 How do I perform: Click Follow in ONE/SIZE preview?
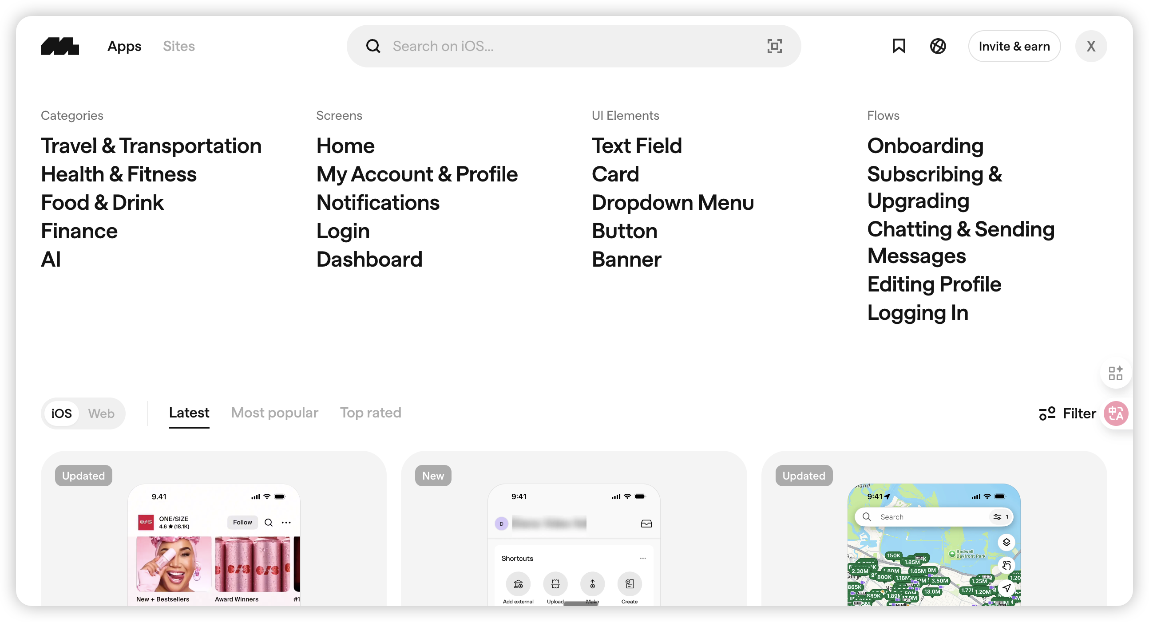coord(242,523)
